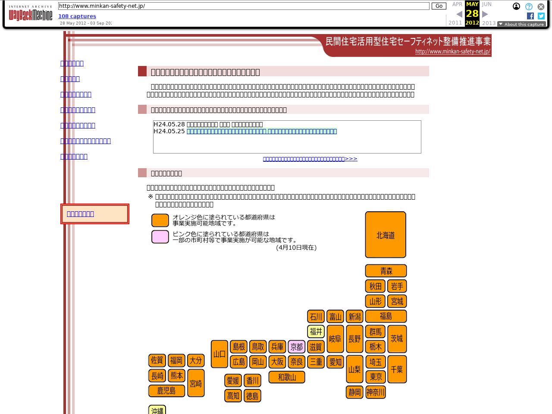Click the Go button
This screenshot has height=414, width=552.
click(x=439, y=6)
